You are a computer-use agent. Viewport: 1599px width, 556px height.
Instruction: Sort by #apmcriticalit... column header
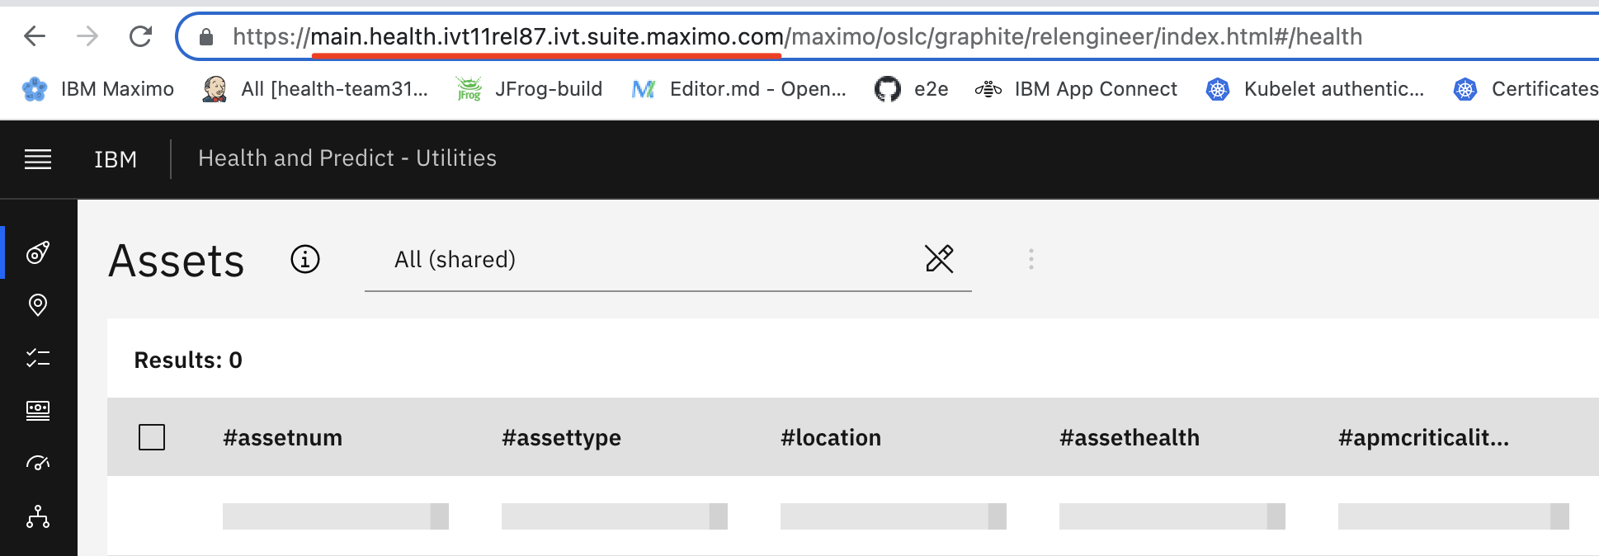coord(1423,438)
